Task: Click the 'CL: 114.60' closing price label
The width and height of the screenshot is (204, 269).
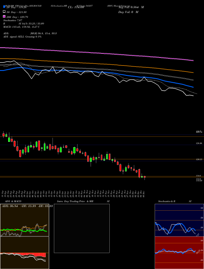Action: tap(76, 7)
